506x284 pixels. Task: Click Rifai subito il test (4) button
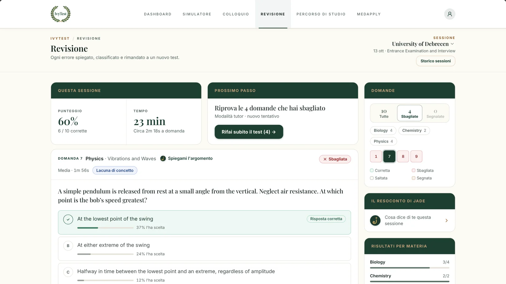tap(249, 132)
